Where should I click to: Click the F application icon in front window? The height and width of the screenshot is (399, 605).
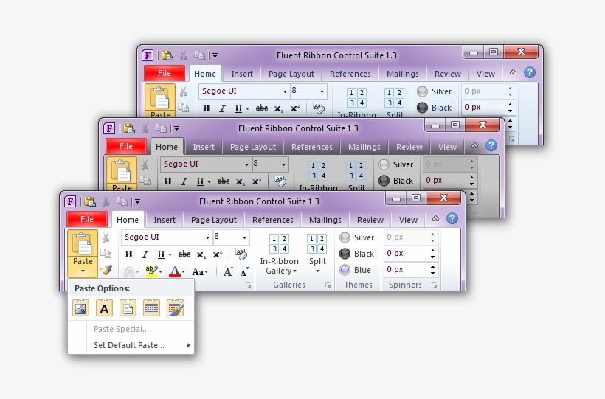(x=70, y=201)
